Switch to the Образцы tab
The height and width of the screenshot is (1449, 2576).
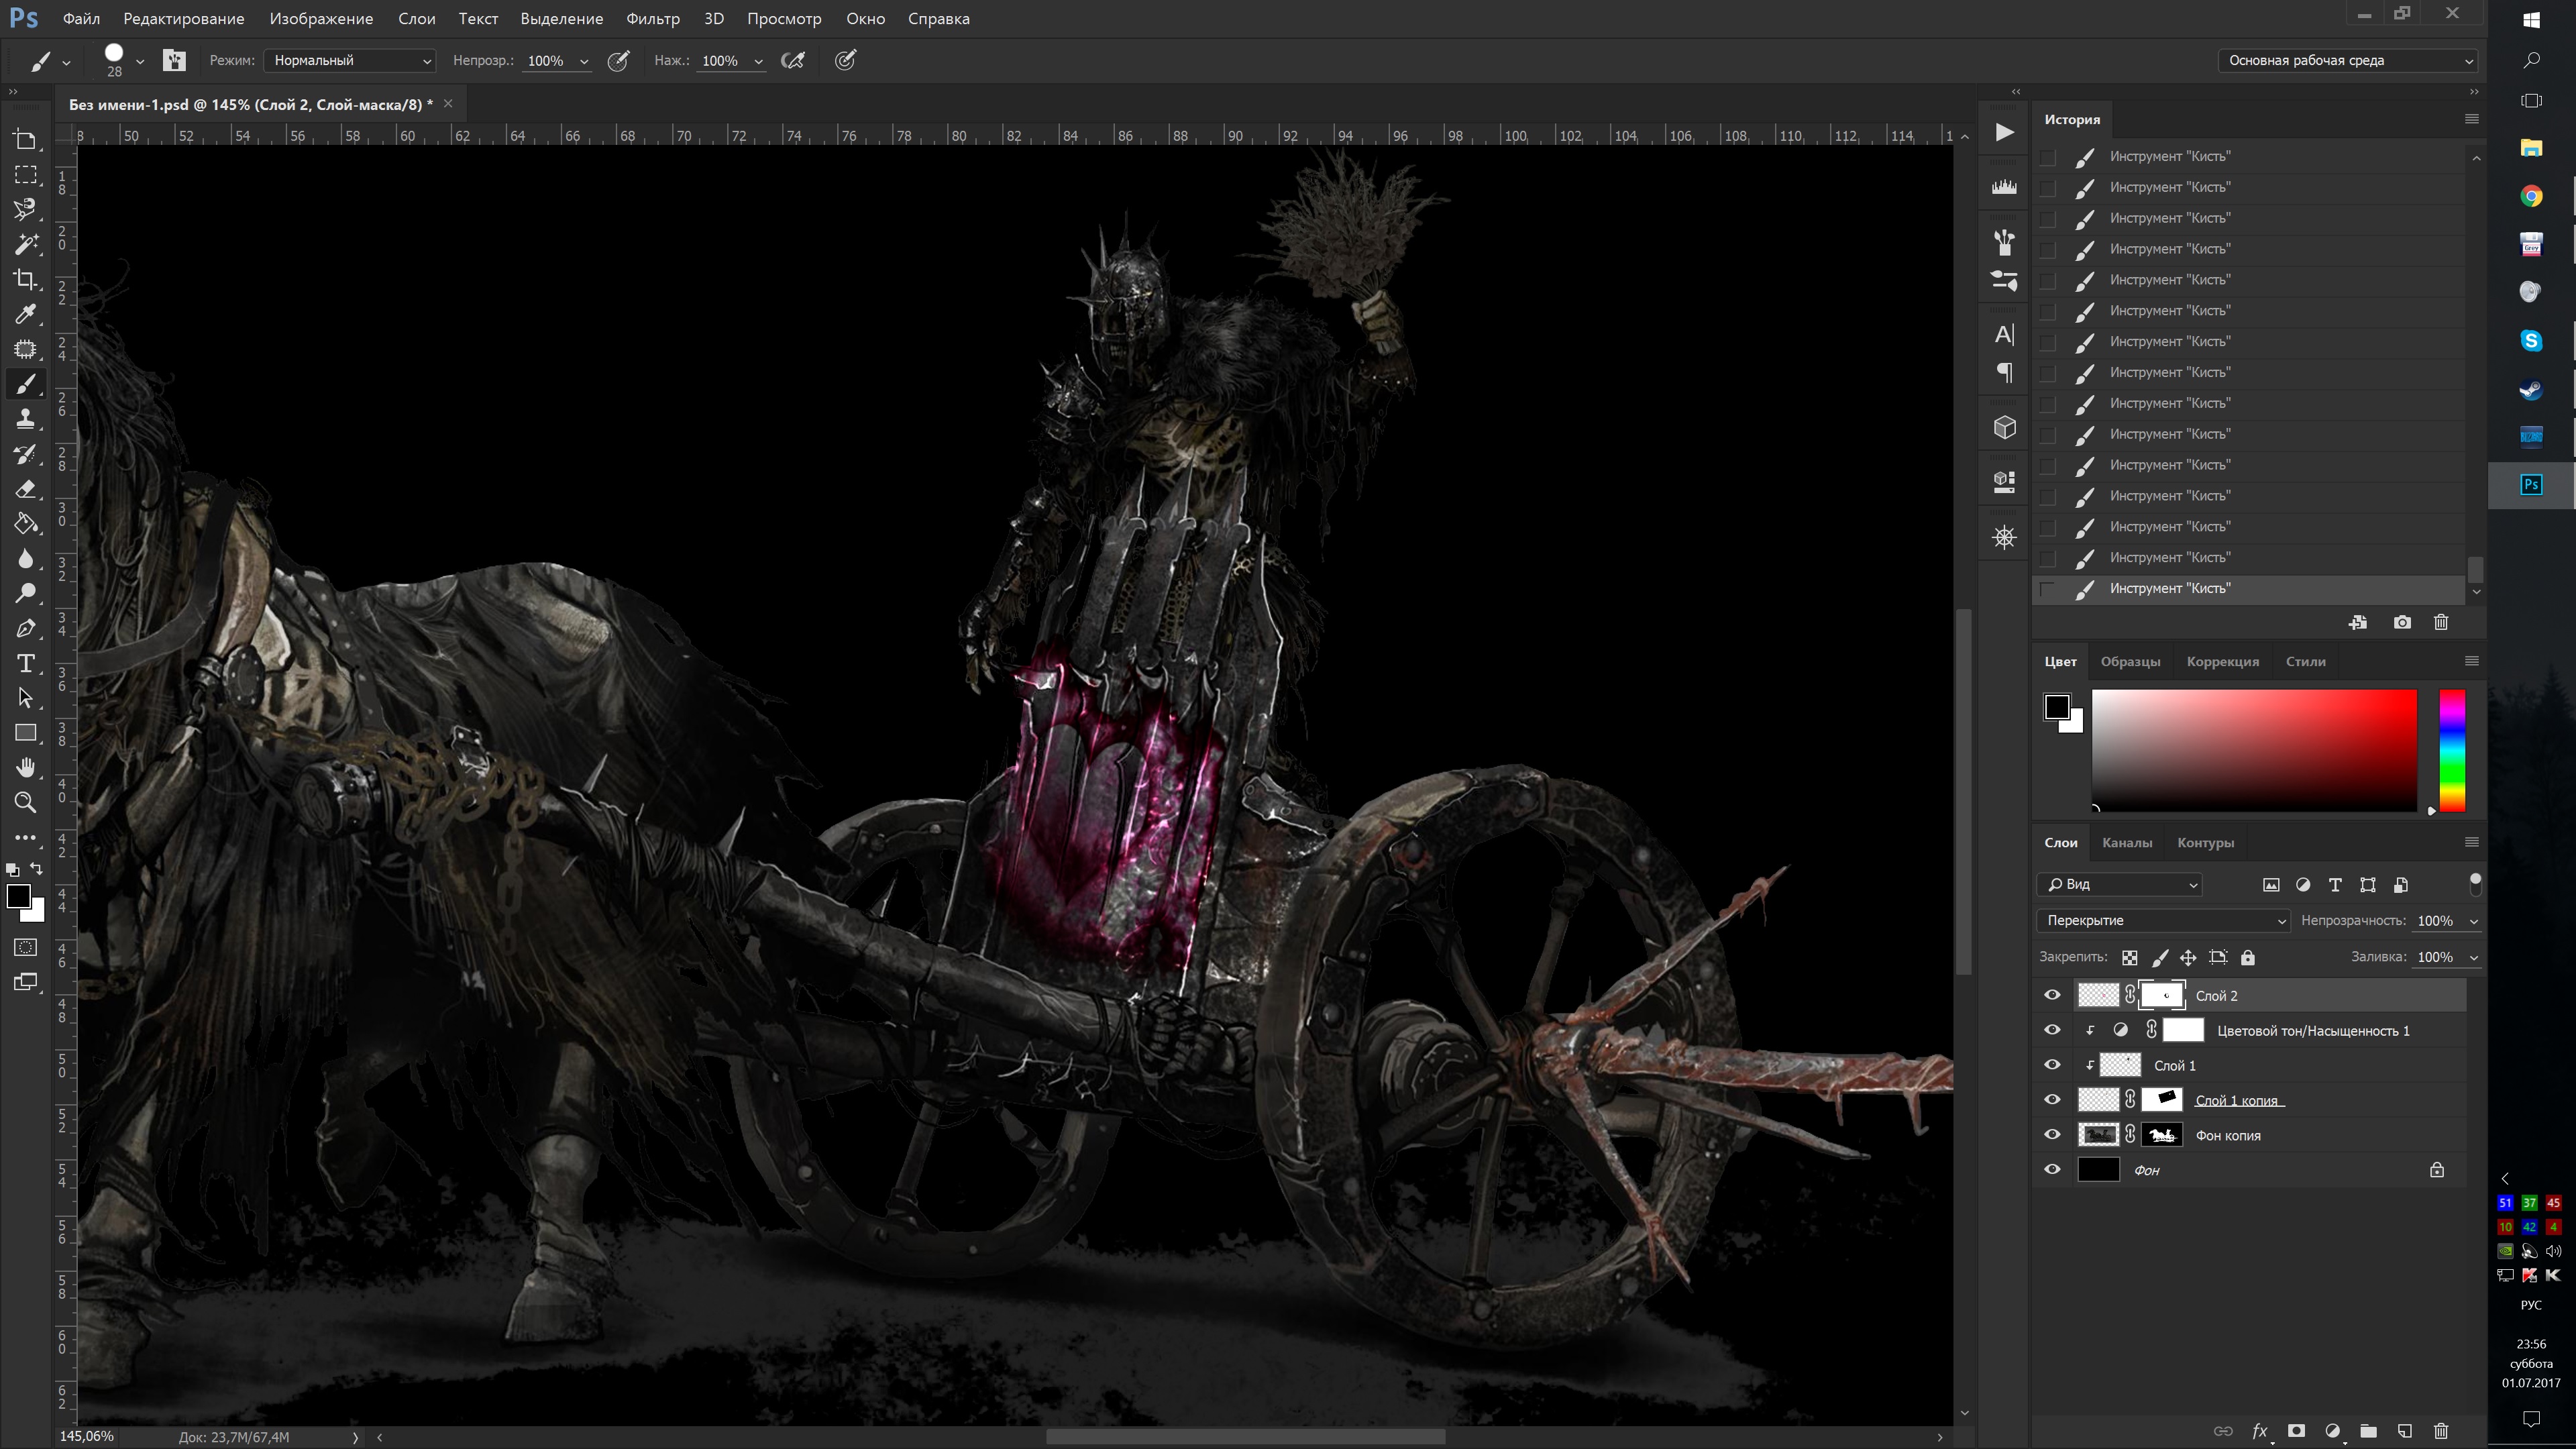pyautogui.click(x=2130, y=662)
